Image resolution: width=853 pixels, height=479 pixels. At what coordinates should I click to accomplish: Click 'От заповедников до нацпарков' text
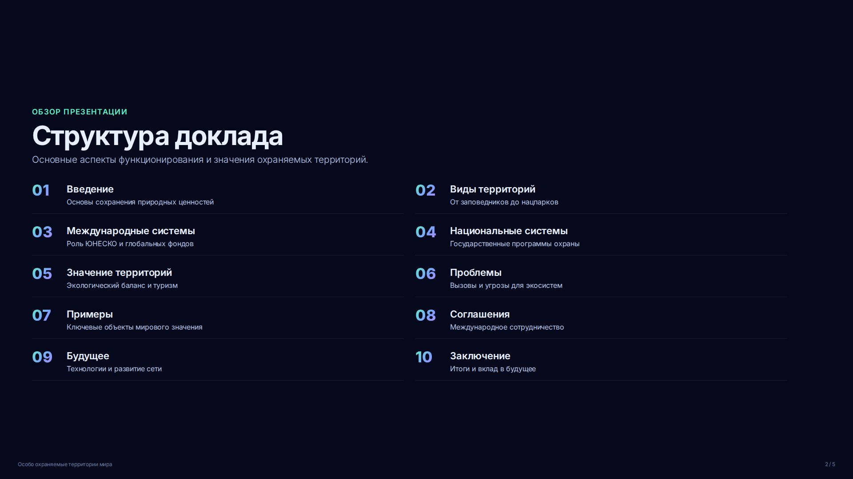click(504, 202)
